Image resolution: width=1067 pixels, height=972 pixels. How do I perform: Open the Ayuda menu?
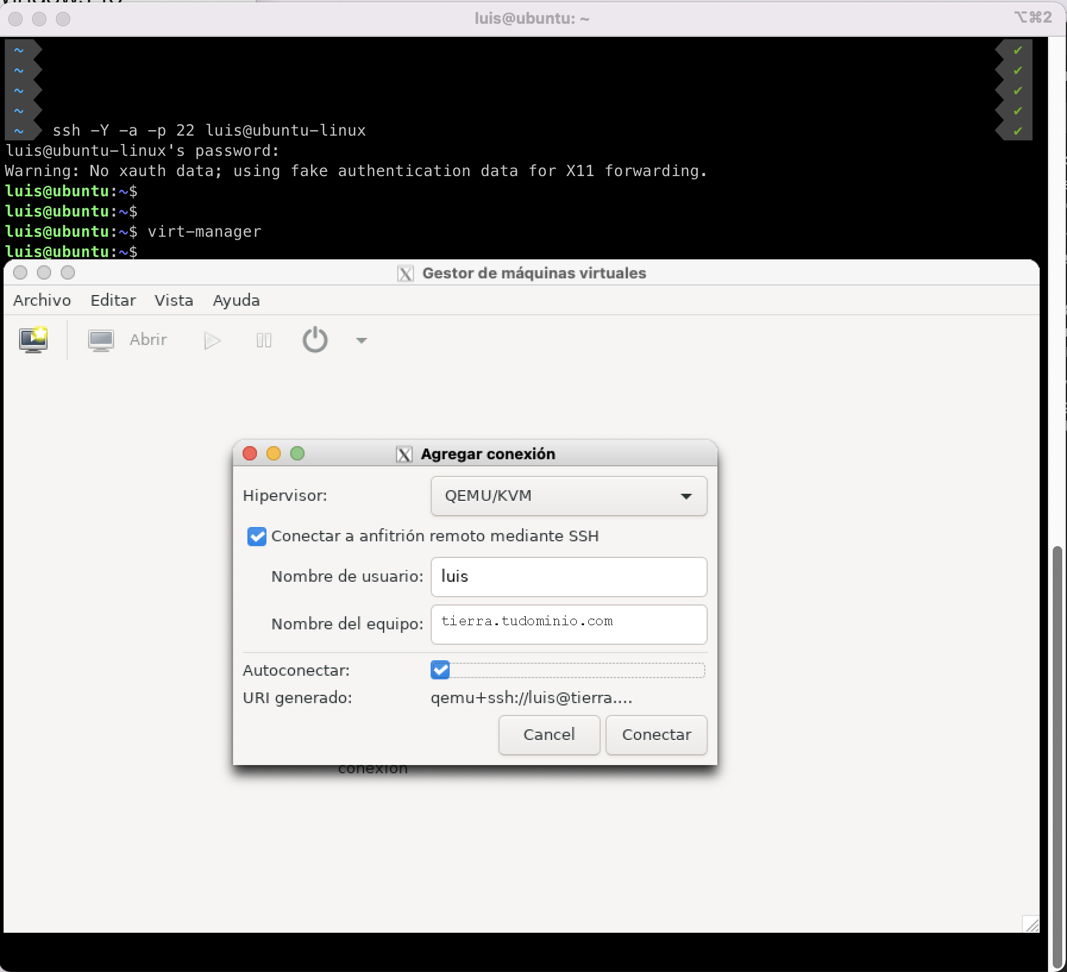[x=236, y=300]
